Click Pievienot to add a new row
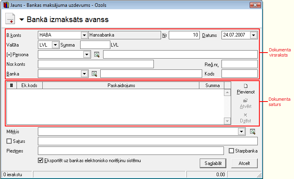The height and width of the screenshot is (179, 294). tap(246, 89)
